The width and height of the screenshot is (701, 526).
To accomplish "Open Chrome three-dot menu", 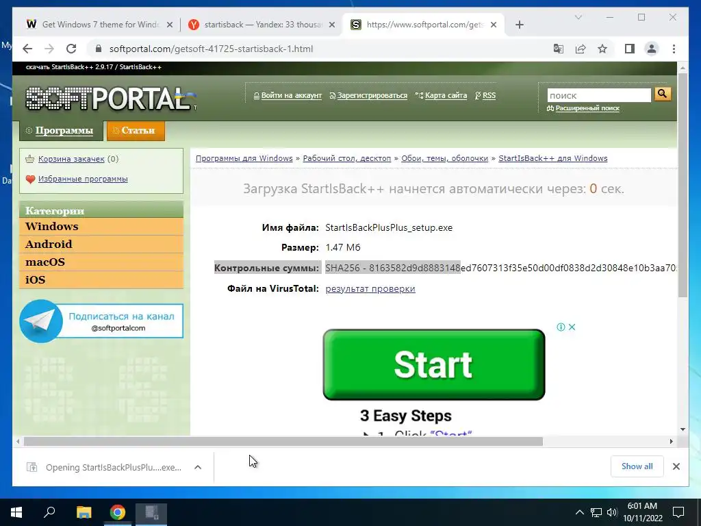I will tap(674, 49).
